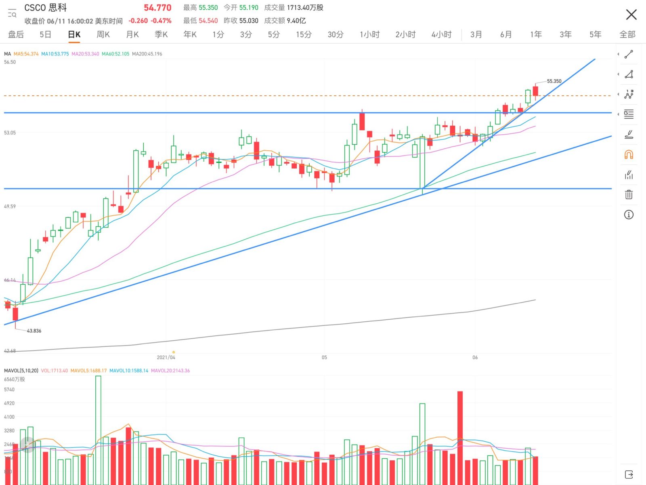Image resolution: width=646 pixels, height=485 pixels.
Task: Choose the 3年 range
Action: tap(565, 34)
